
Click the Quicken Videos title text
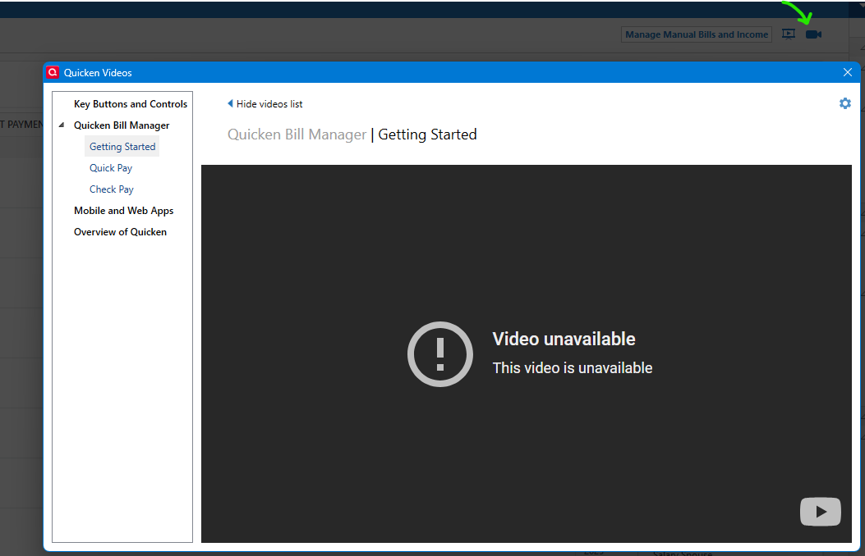tap(98, 73)
